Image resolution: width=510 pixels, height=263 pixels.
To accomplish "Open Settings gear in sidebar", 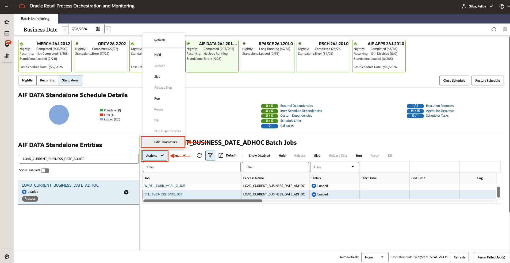I will pyautogui.click(x=7, y=257).
